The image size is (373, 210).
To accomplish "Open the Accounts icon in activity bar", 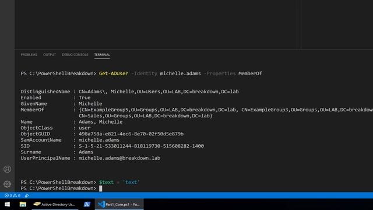I will pyautogui.click(x=8, y=169).
